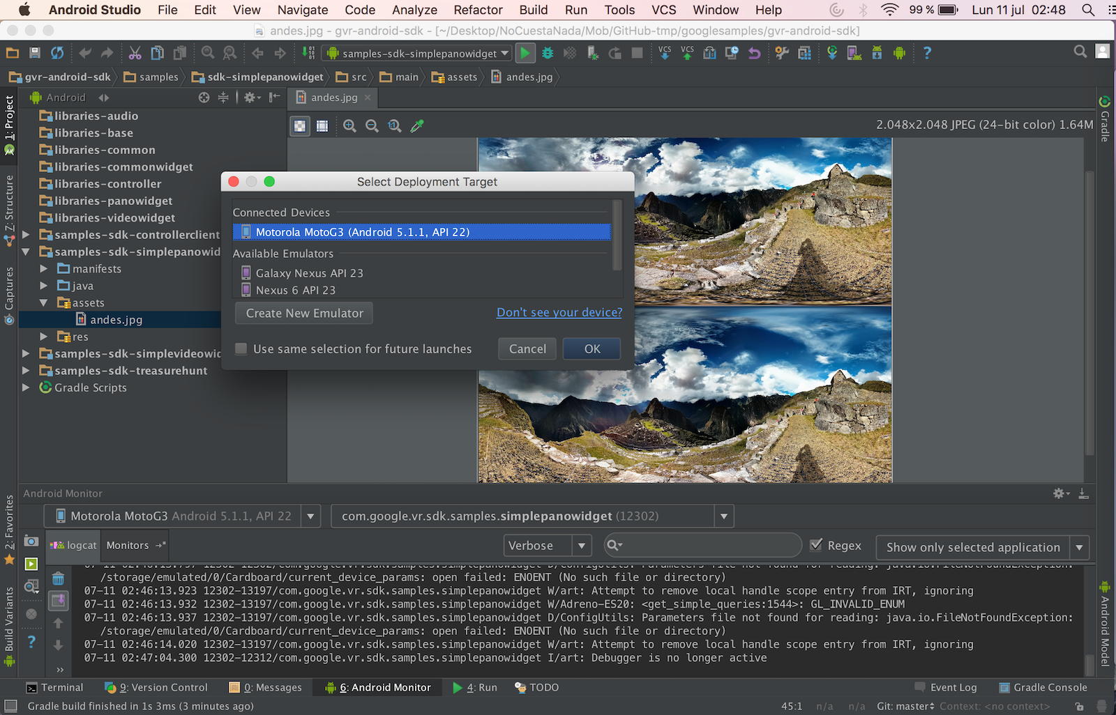The image size is (1116, 715).
Task: Click the zoom out icon in image editor
Action: coord(372,126)
